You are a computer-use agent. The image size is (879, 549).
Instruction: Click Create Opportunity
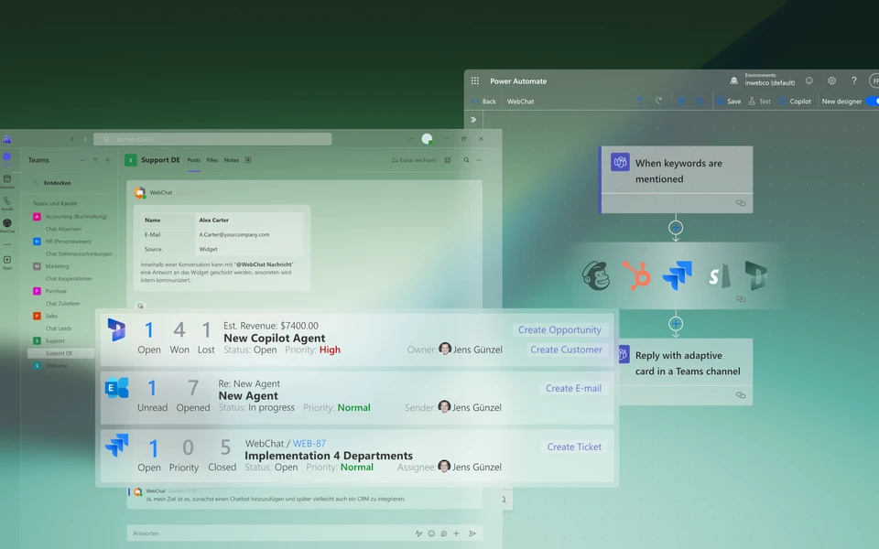(x=559, y=330)
